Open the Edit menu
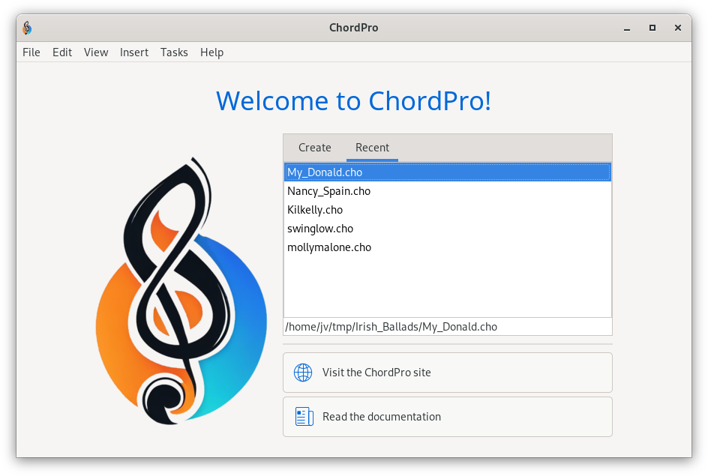708x476 pixels. (62, 52)
